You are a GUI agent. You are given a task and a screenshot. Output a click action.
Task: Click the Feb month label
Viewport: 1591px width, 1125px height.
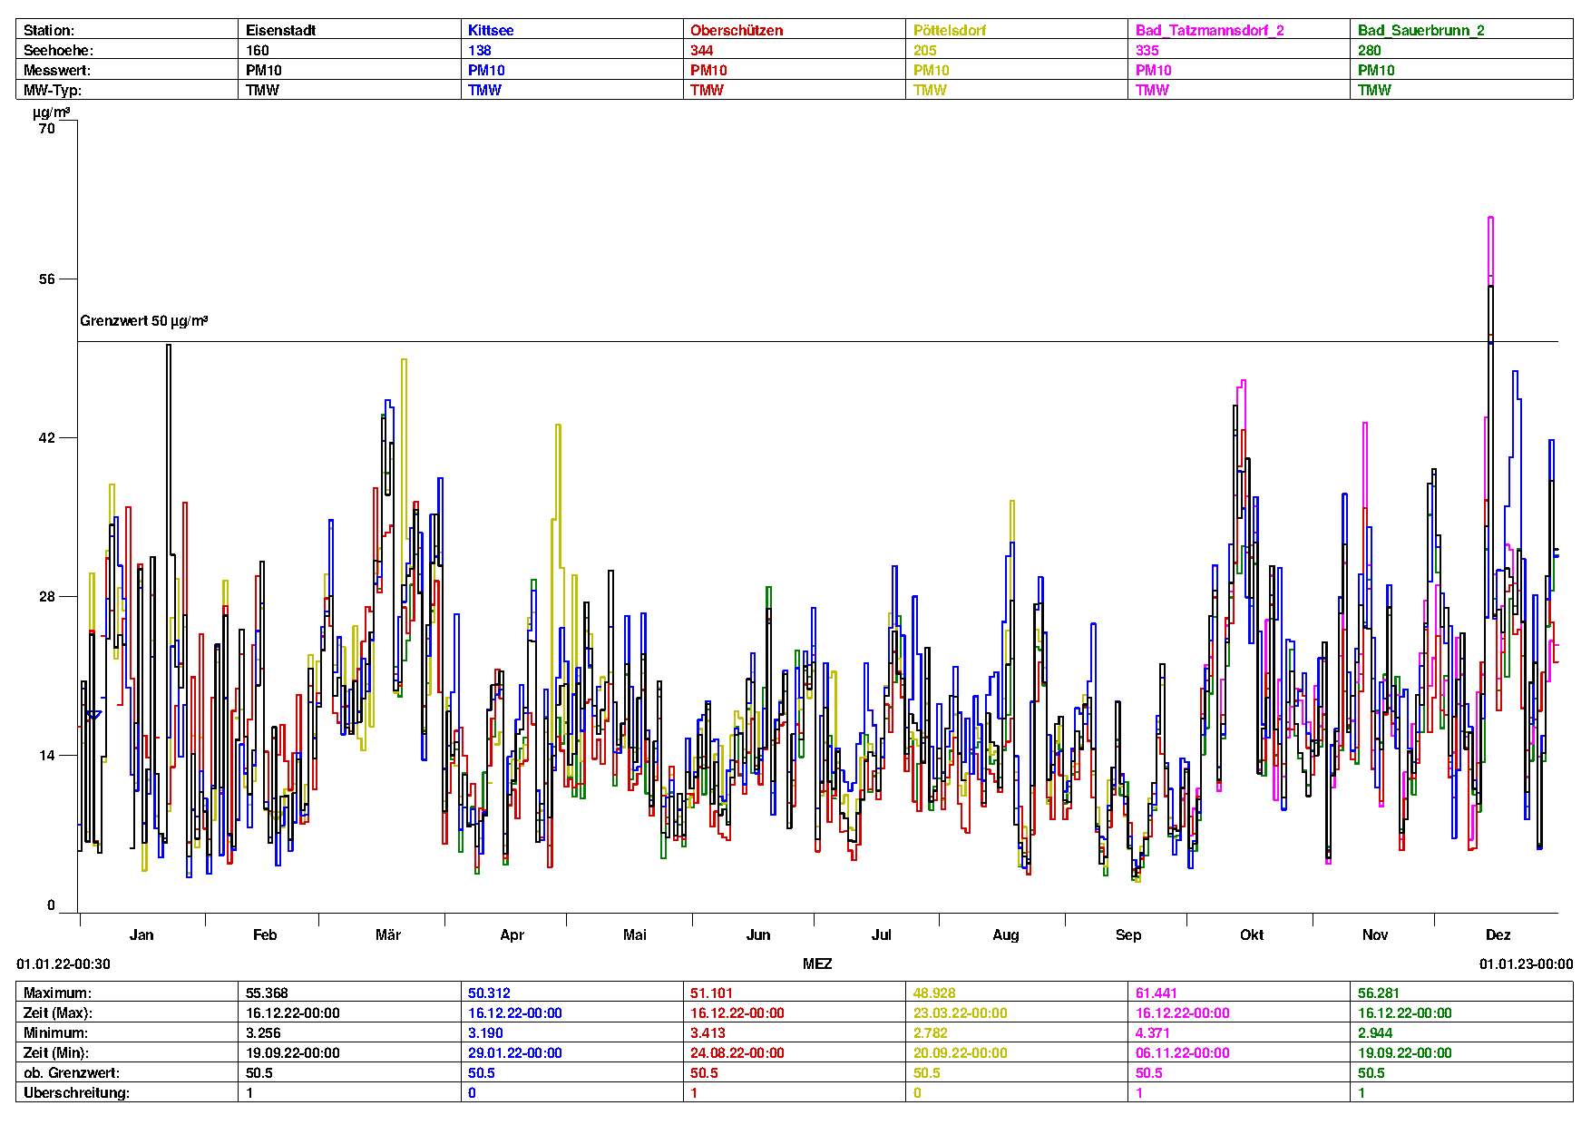pyautogui.click(x=265, y=934)
